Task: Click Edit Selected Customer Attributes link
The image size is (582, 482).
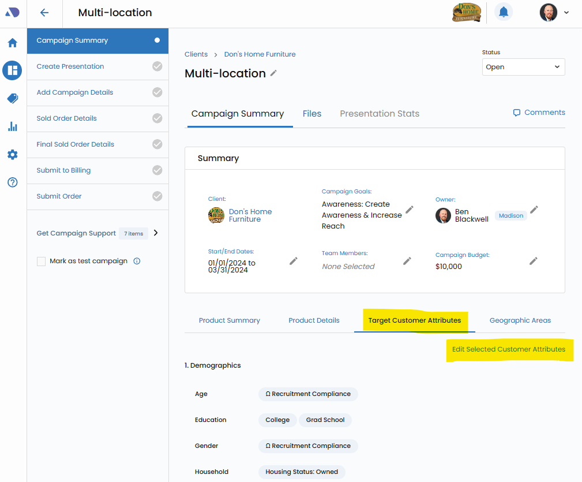Action: (x=508, y=349)
